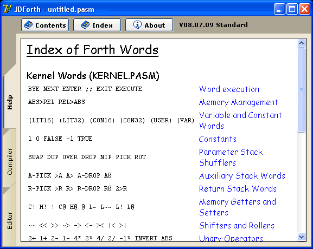313x249 pixels.
Task: Follow the Auxiliary Stack Words link
Action: coord(242,176)
